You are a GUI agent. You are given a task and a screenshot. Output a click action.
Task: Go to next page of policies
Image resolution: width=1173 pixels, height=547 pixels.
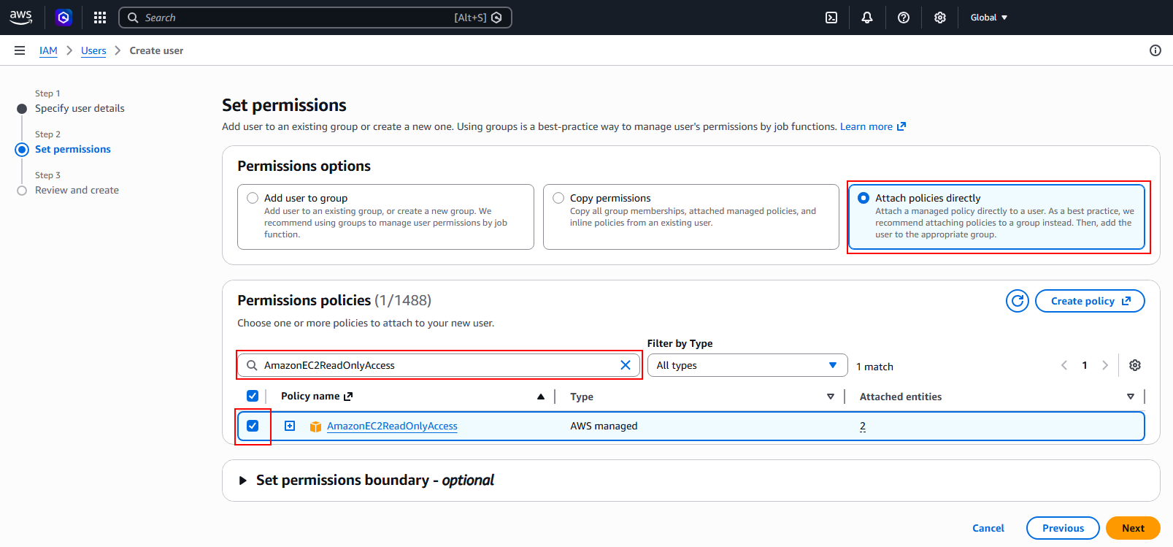1105,365
